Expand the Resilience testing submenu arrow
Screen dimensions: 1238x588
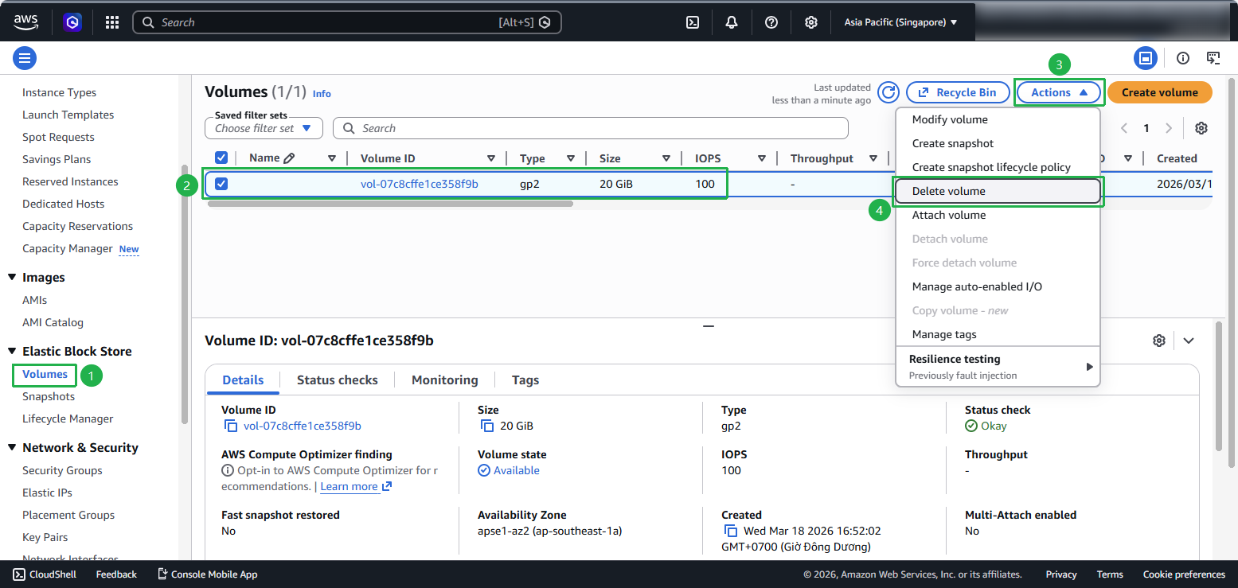[x=1090, y=367]
